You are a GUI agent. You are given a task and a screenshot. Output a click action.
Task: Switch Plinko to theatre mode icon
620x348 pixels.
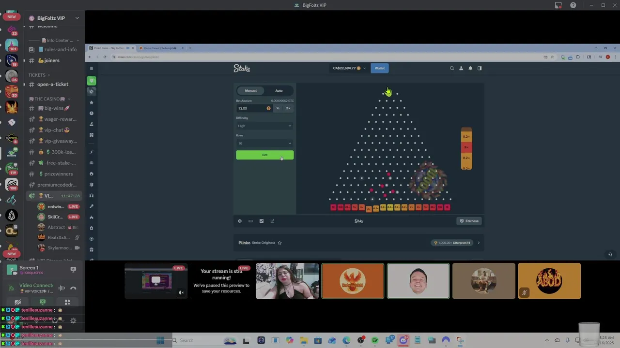[250, 221]
